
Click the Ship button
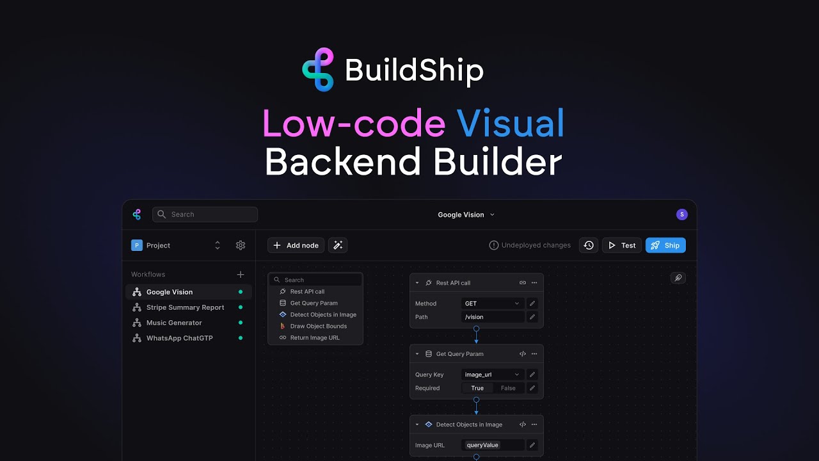(665, 245)
